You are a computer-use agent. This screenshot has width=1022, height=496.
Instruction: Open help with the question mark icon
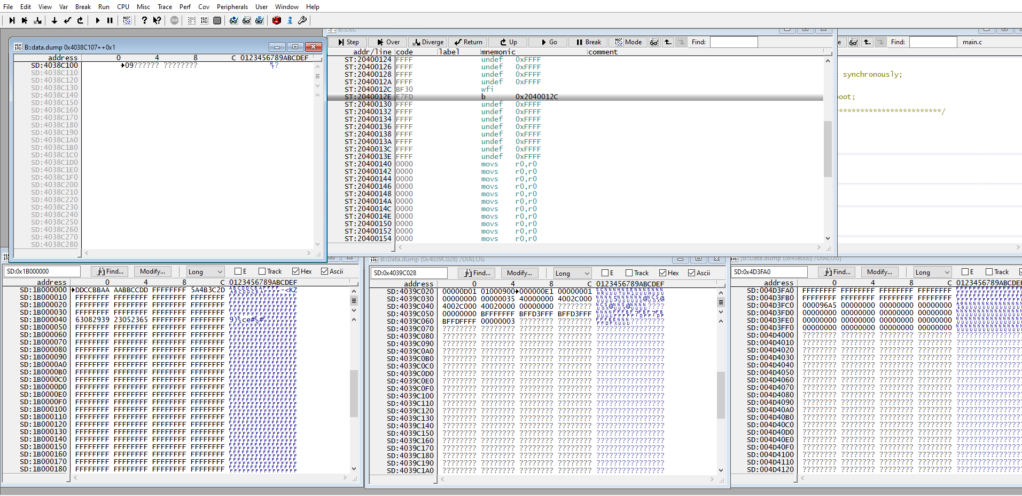[144, 20]
